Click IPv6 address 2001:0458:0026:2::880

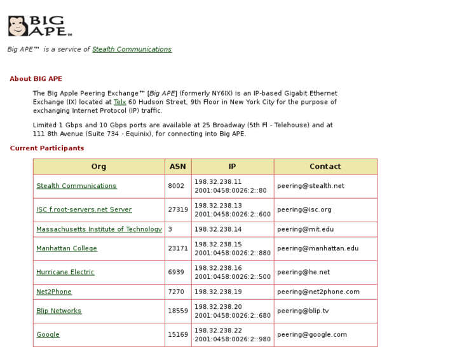click(233, 253)
